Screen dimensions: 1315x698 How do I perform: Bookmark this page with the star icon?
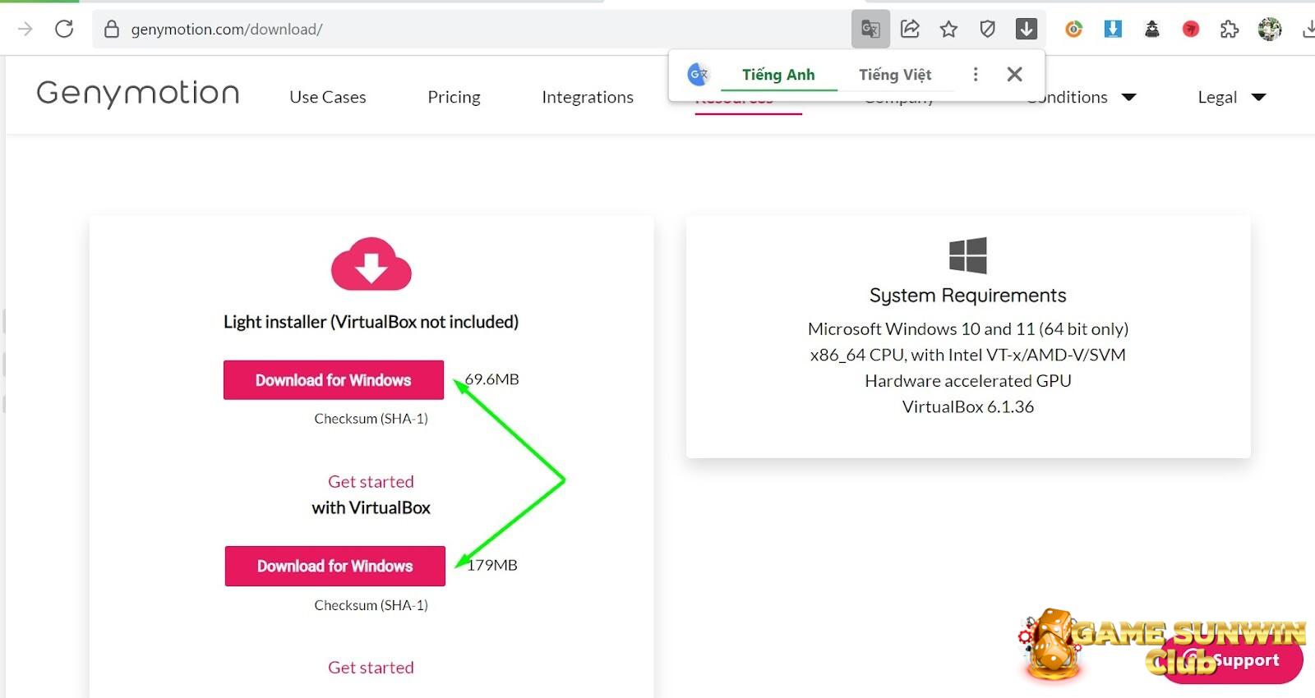point(948,30)
